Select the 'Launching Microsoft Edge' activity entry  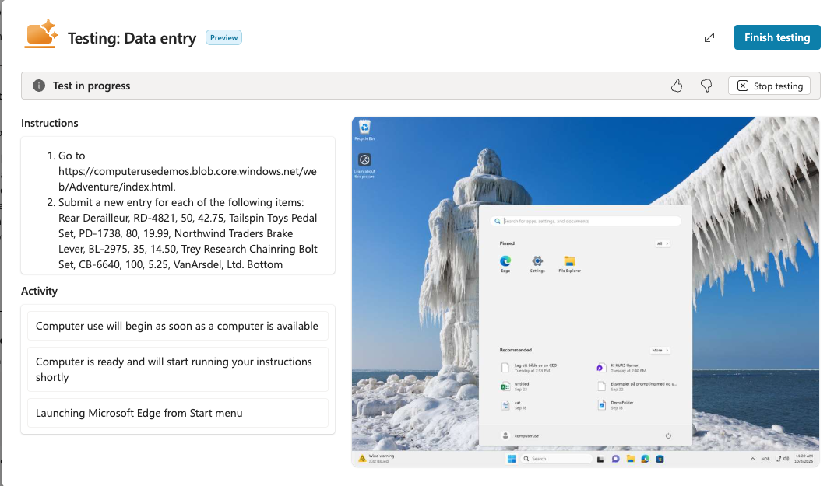point(178,413)
